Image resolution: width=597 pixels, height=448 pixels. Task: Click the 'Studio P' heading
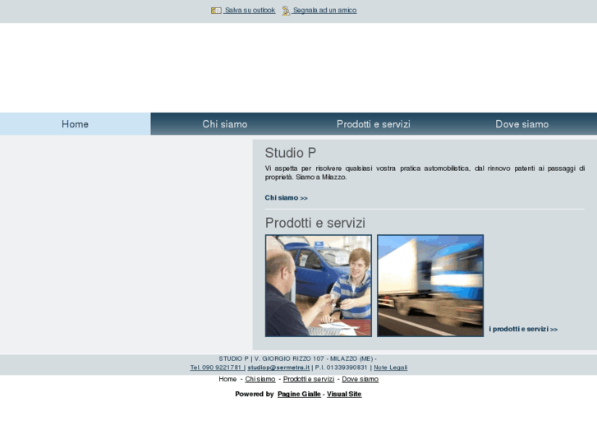[x=291, y=153]
